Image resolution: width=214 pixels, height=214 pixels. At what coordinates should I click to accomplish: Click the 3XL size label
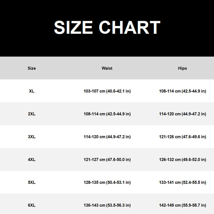(x=32, y=137)
